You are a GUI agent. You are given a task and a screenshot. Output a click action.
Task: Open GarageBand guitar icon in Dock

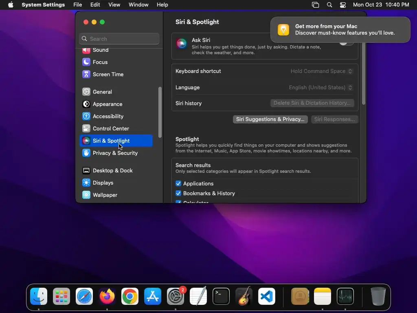tap(244, 296)
